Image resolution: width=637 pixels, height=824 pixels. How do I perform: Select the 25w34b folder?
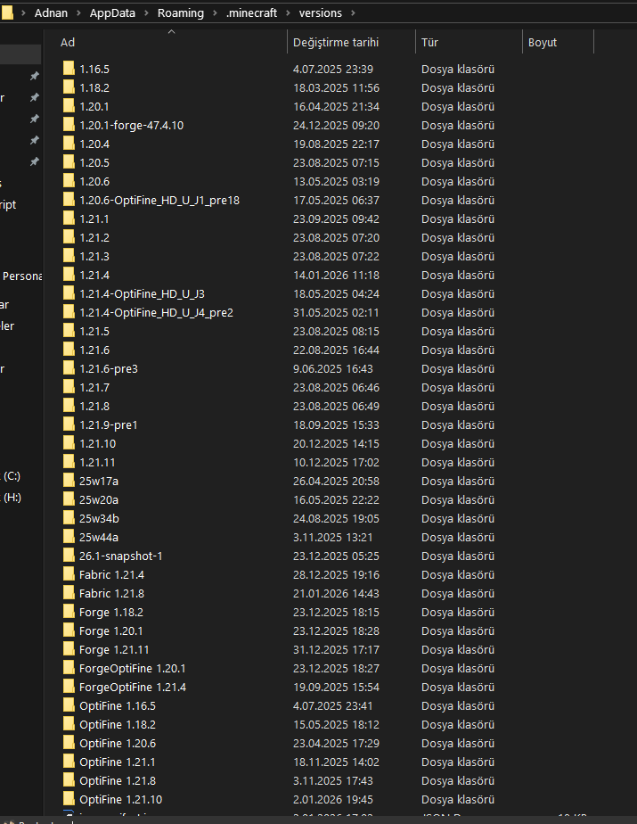(x=99, y=519)
